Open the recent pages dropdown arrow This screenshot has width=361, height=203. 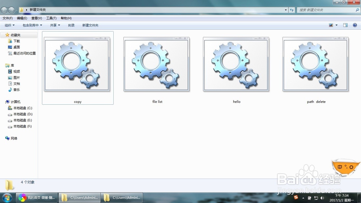[16, 10]
